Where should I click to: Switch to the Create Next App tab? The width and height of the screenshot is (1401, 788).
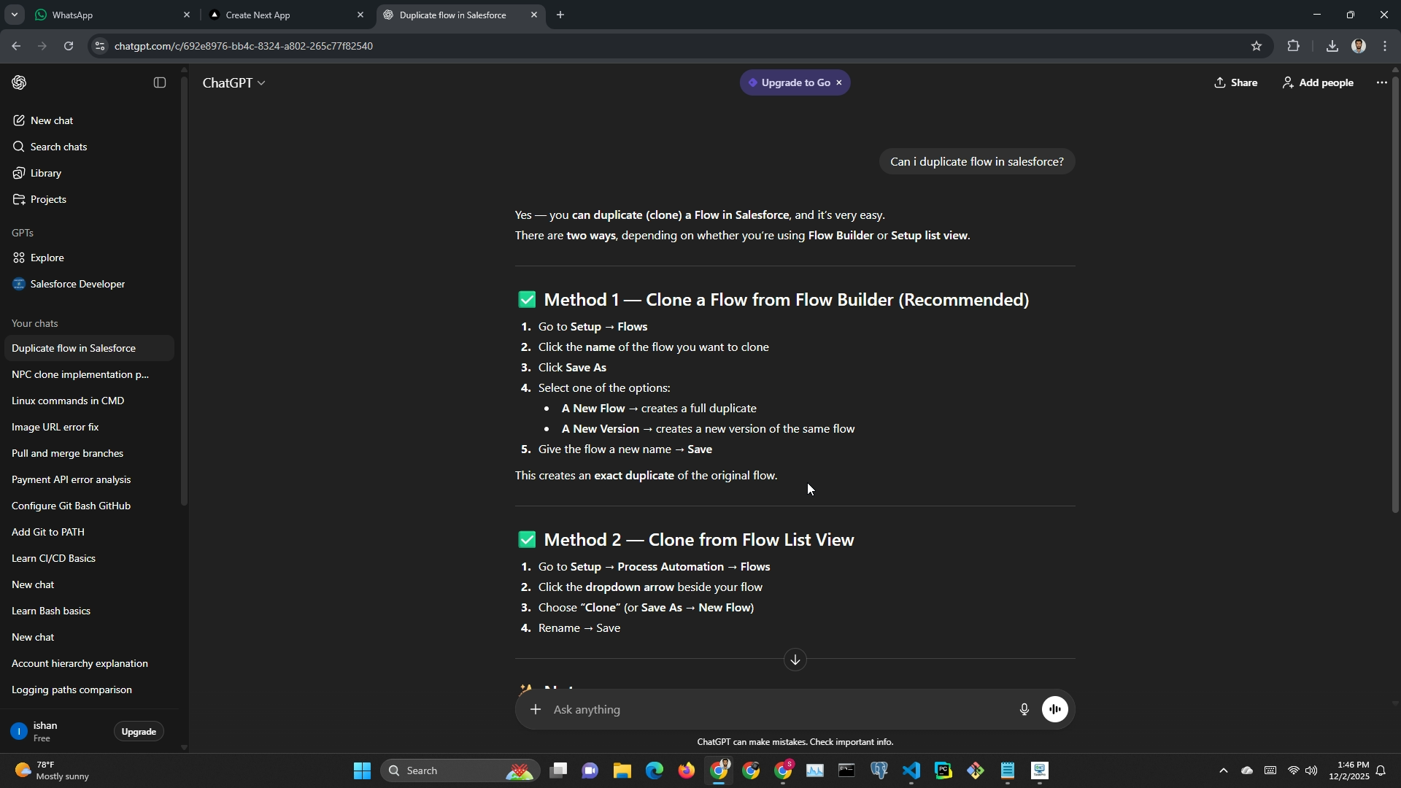(285, 15)
